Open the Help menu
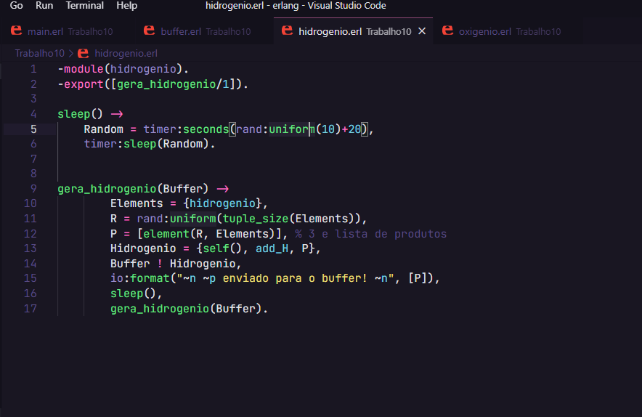Image resolution: width=642 pixels, height=417 pixels. tap(127, 6)
